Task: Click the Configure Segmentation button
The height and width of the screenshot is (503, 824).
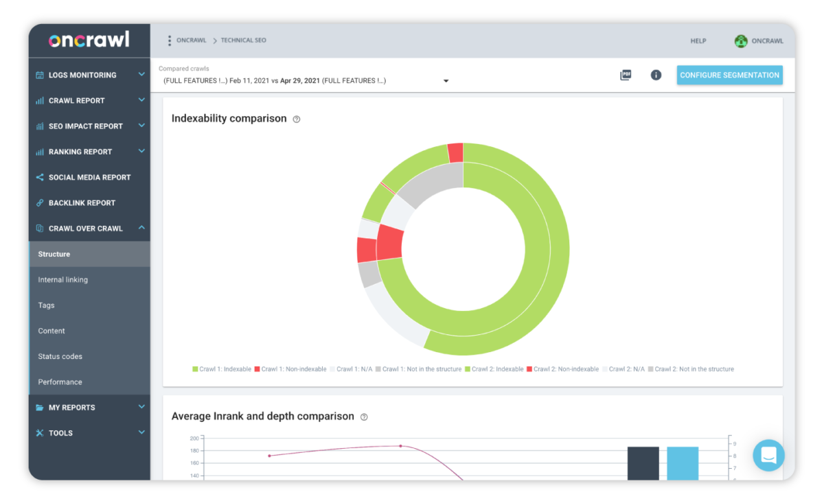Action: 730,75
